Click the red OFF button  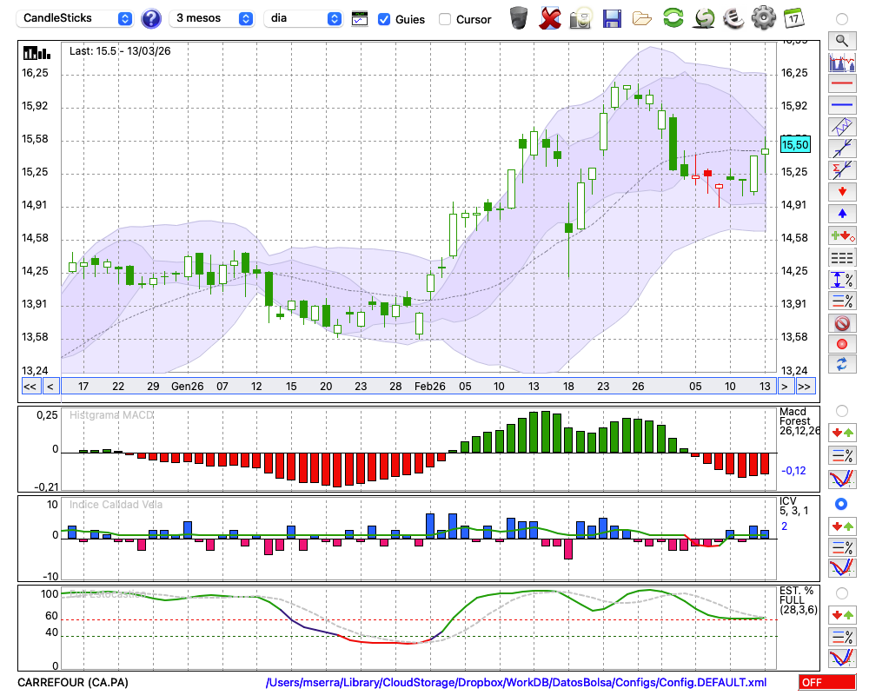827,683
